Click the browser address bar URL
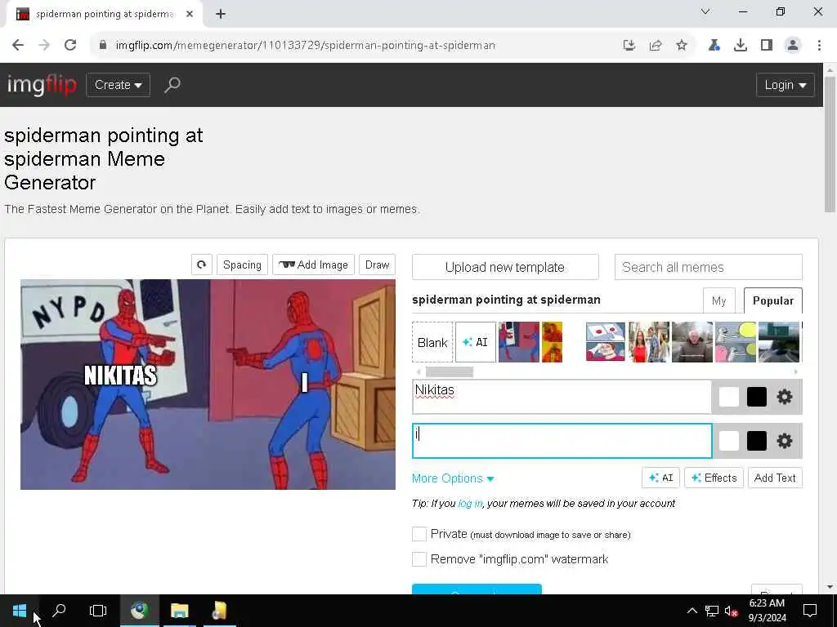 pyautogui.click(x=306, y=46)
